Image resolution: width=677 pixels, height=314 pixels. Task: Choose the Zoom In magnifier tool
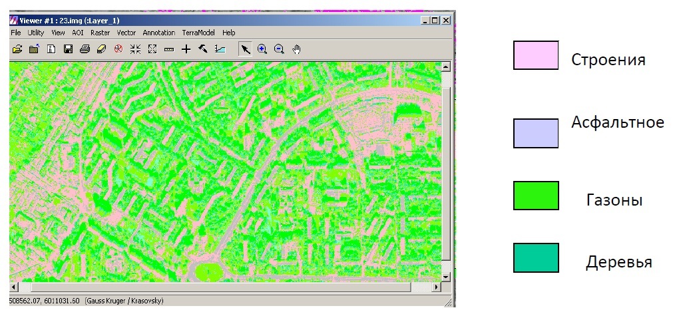262,49
